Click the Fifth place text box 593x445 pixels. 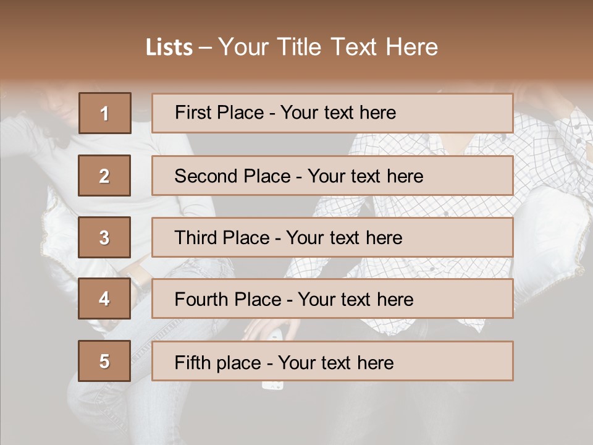point(332,361)
